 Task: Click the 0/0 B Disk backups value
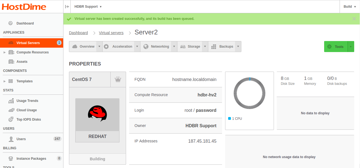[x=332, y=78]
